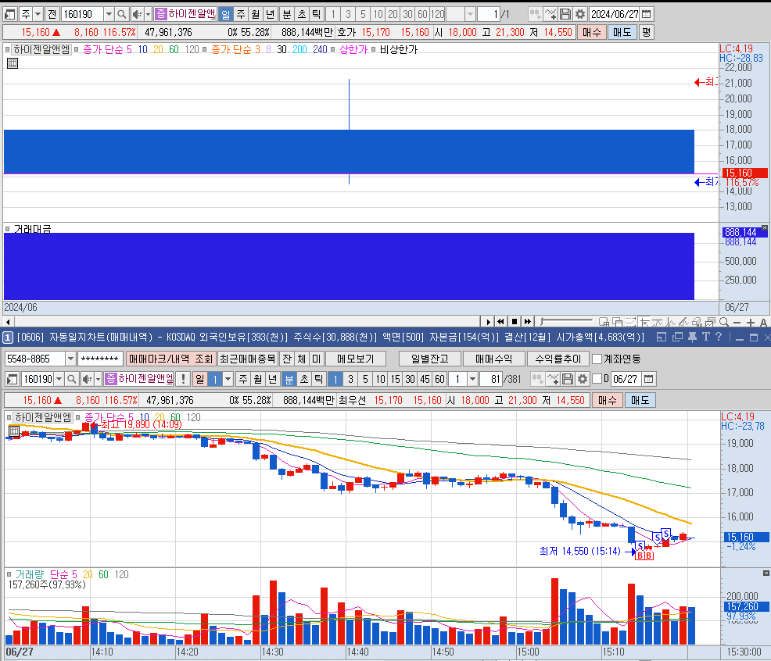Open lower chart date calendar picker
Screen dimensions: 771x661
tap(649, 379)
